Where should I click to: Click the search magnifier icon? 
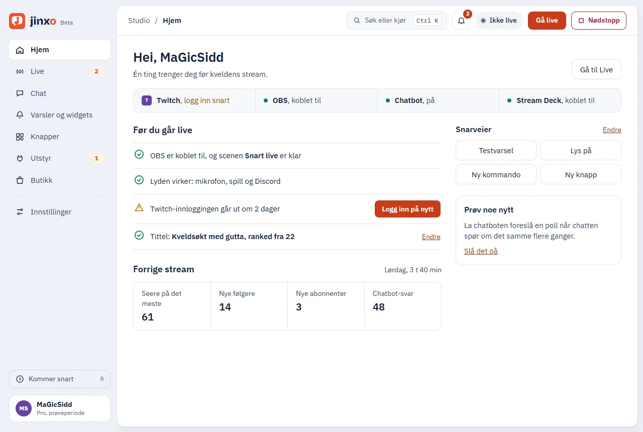click(357, 21)
